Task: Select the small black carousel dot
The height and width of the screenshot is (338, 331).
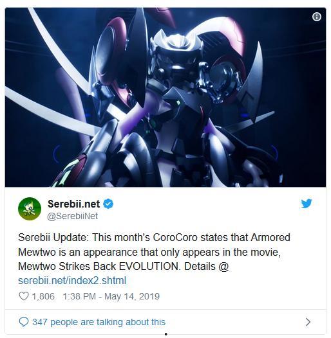Action: tap(165, 334)
